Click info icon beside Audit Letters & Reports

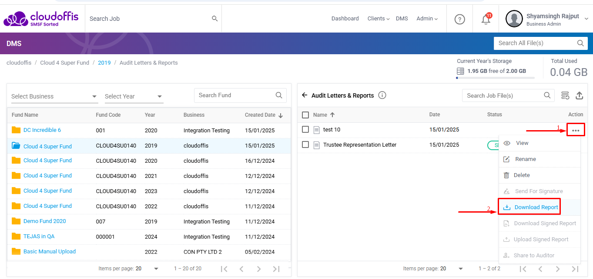point(382,95)
